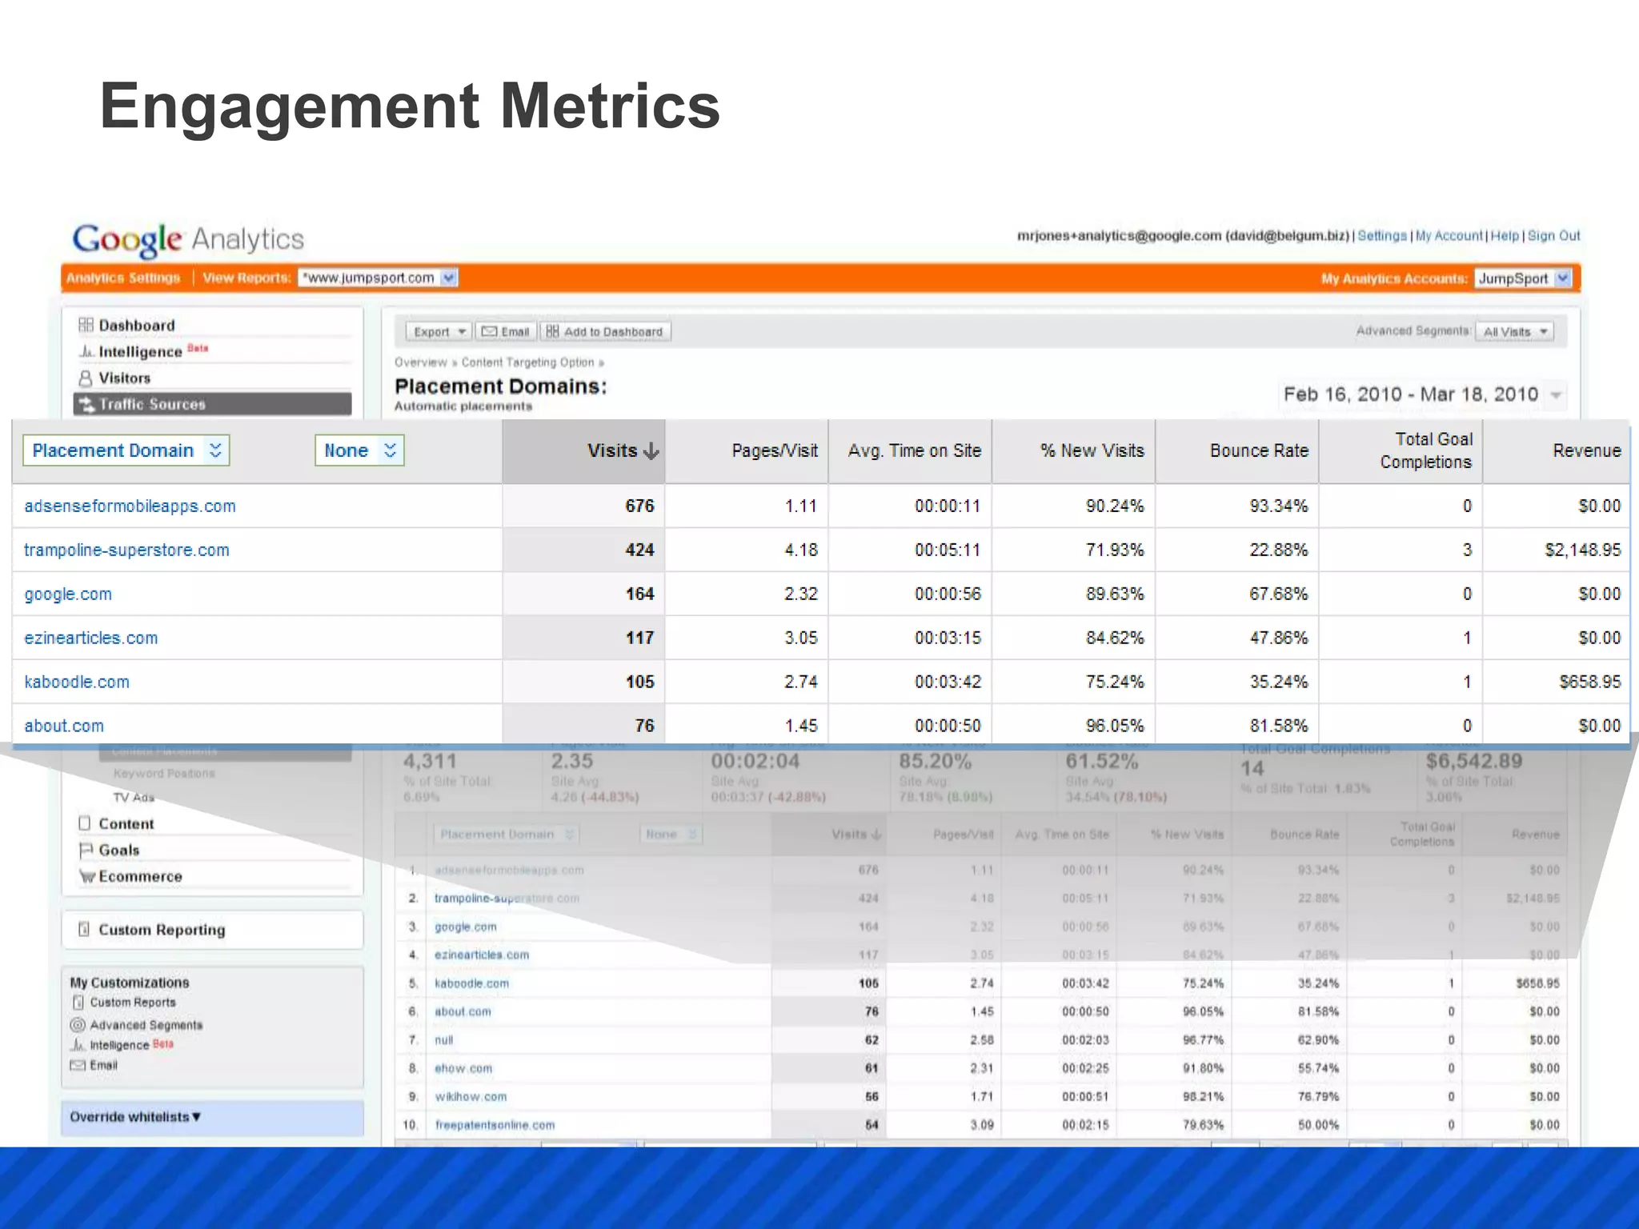Screen dimensions: 1639x1229
Task: Click the Sign Out link
Action: [1554, 235]
